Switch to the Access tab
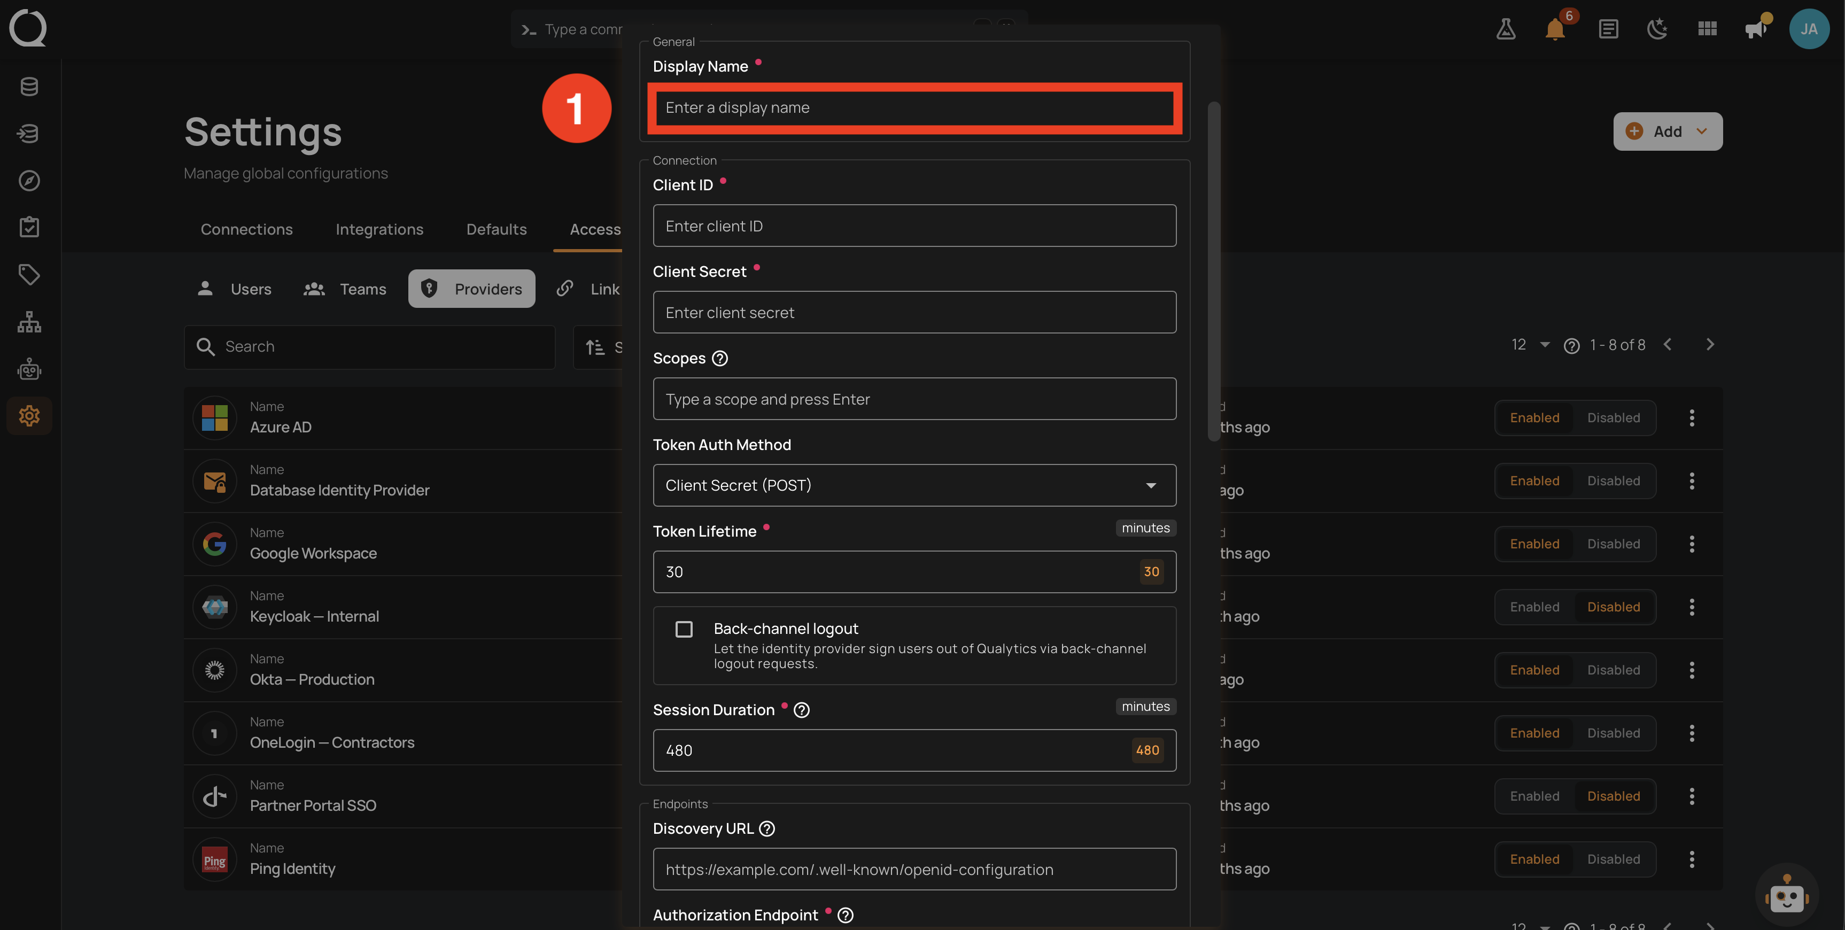The image size is (1845, 930). click(594, 229)
